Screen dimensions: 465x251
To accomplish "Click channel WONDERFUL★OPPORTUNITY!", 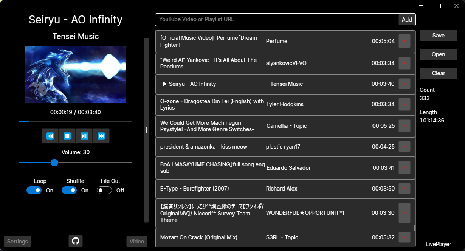I will coord(305,213).
